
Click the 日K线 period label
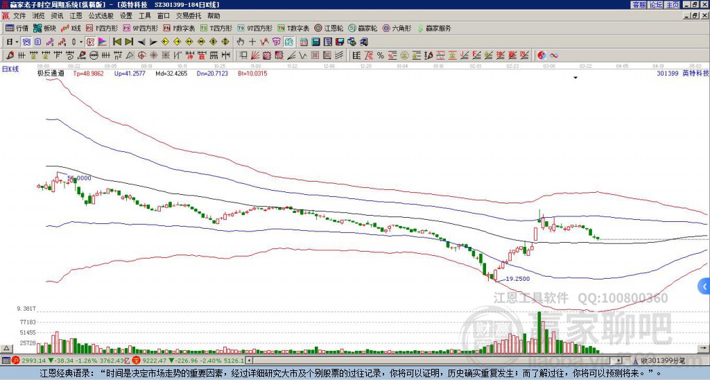tap(10, 69)
